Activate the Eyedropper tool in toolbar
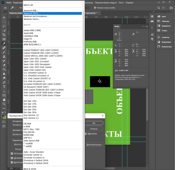The height and width of the screenshot is (170, 175). coord(4,43)
